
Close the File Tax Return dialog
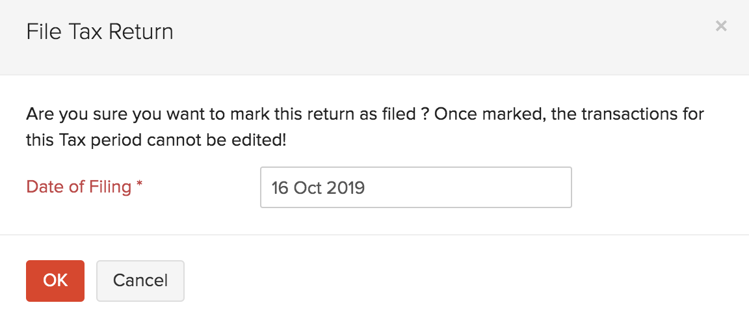[720, 26]
